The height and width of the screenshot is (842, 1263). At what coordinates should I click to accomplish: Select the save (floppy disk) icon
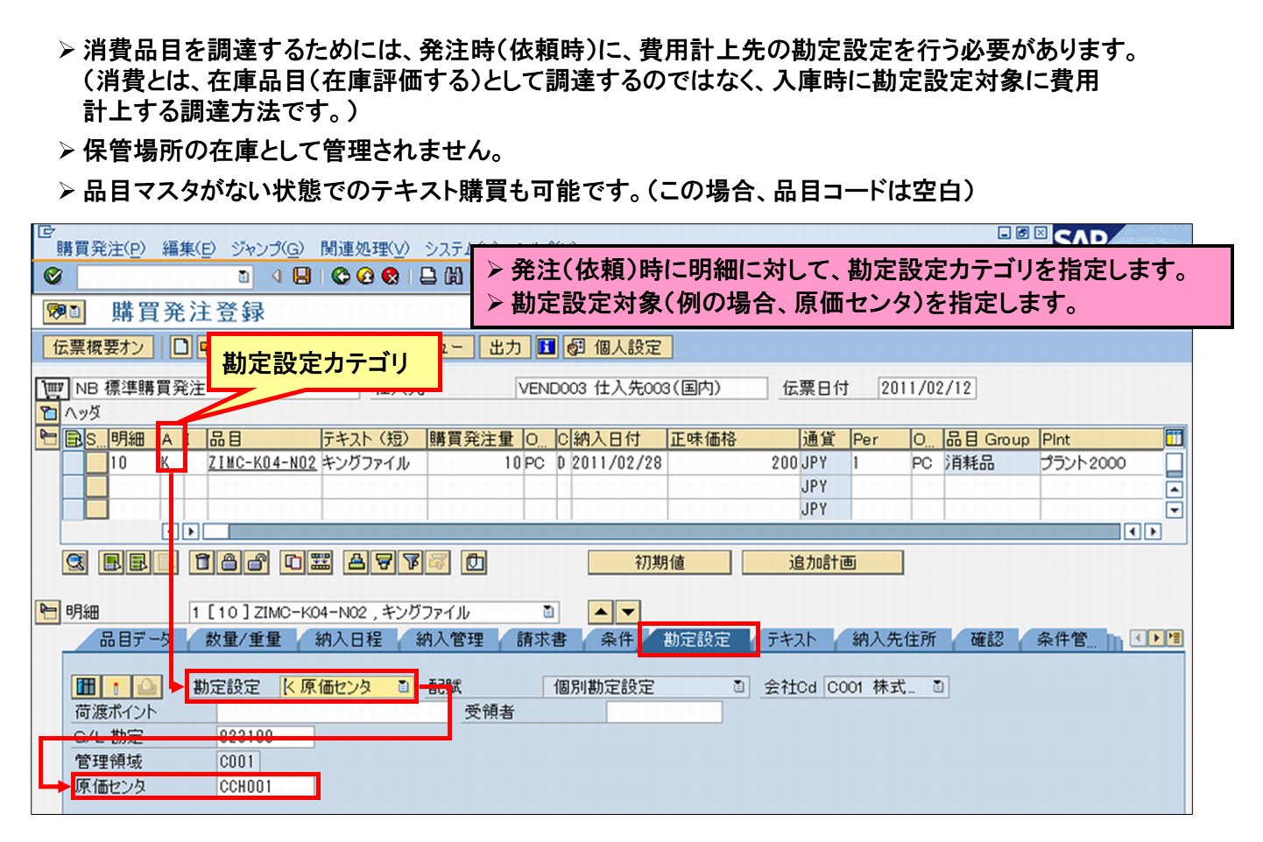click(x=302, y=277)
